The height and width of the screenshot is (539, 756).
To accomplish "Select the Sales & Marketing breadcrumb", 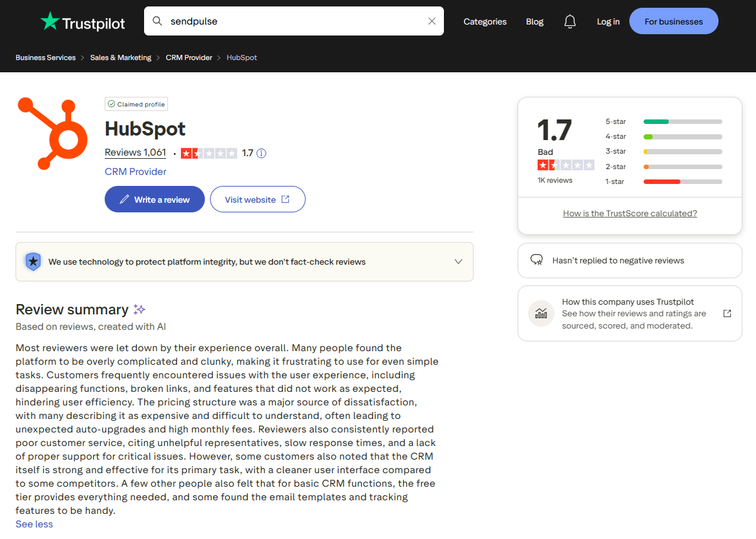I will (120, 57).
